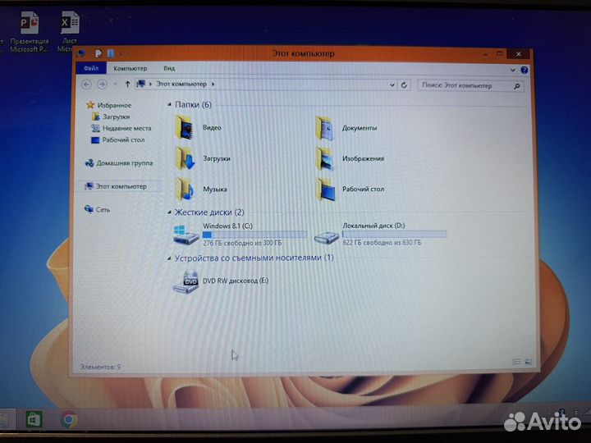Click the Windows 8.1 (C:) label
591x443 pixels.
227,226
